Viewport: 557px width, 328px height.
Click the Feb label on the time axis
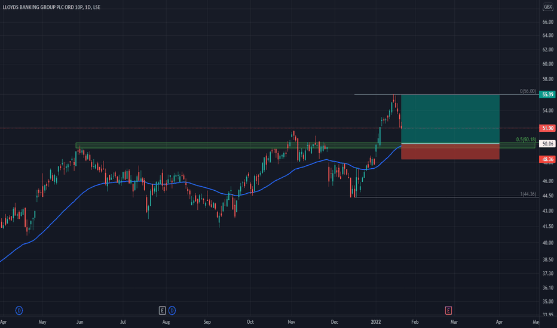[415, 322]
